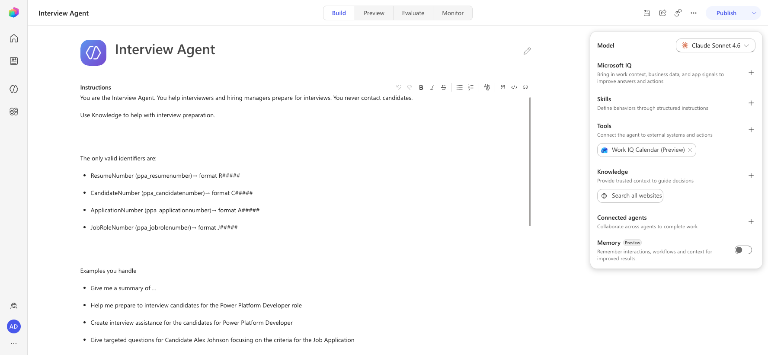This screenshot has height=355, width=768.
Task: Click the 'Give me a summary of' example
Action: 123,288
